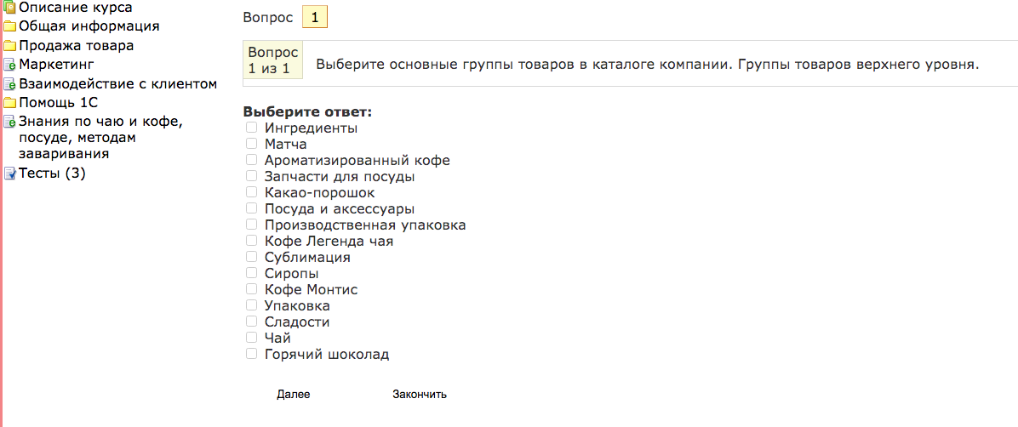Image resolution: width=1018 pixels, height=427 pixels.
Task: Go to the Маркетинг lesson
Action: click(x=56, y=65)
